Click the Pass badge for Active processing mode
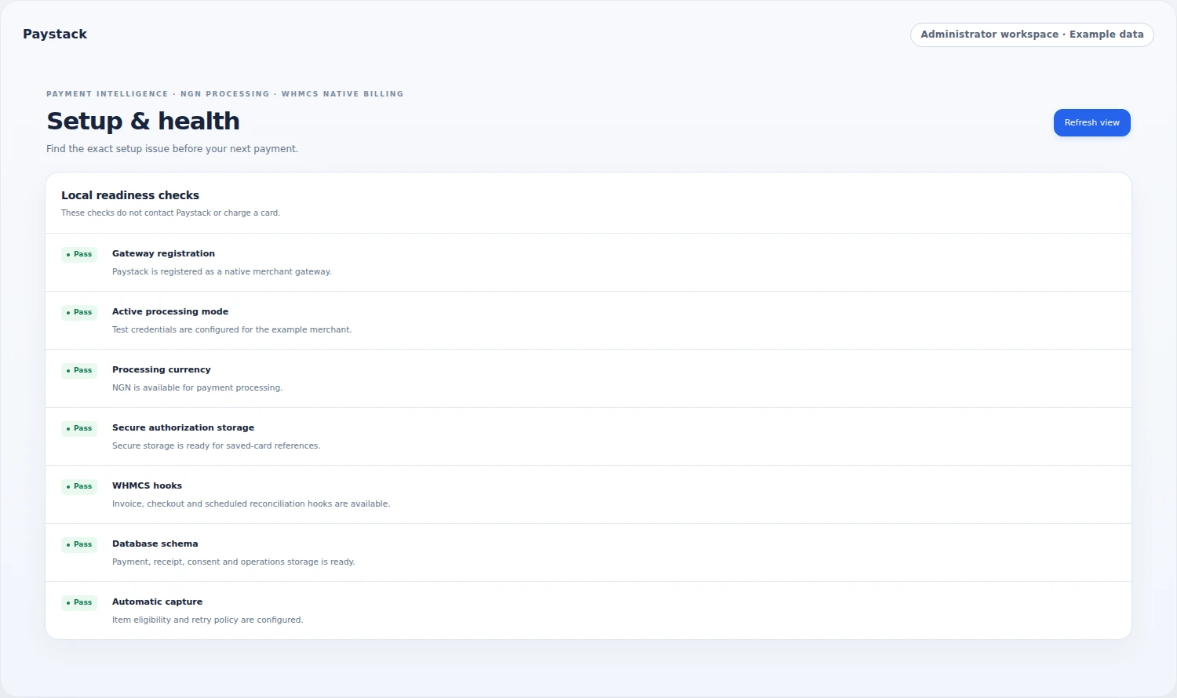The image size is (1177, 698). coord(79,312)
